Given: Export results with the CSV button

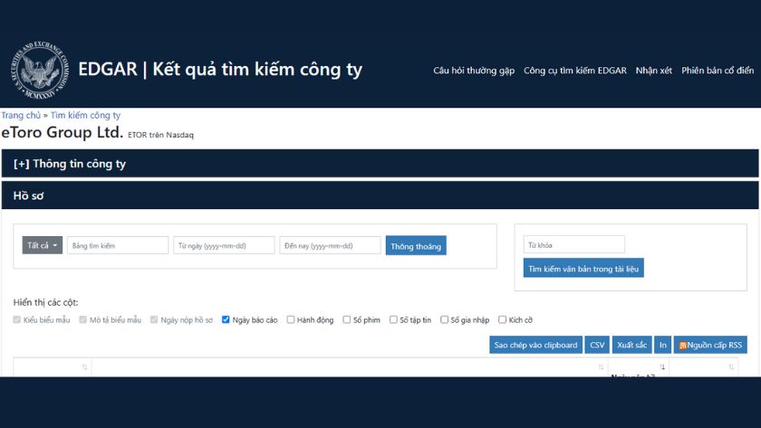Looking at the screenshot, I should [597, 345].
